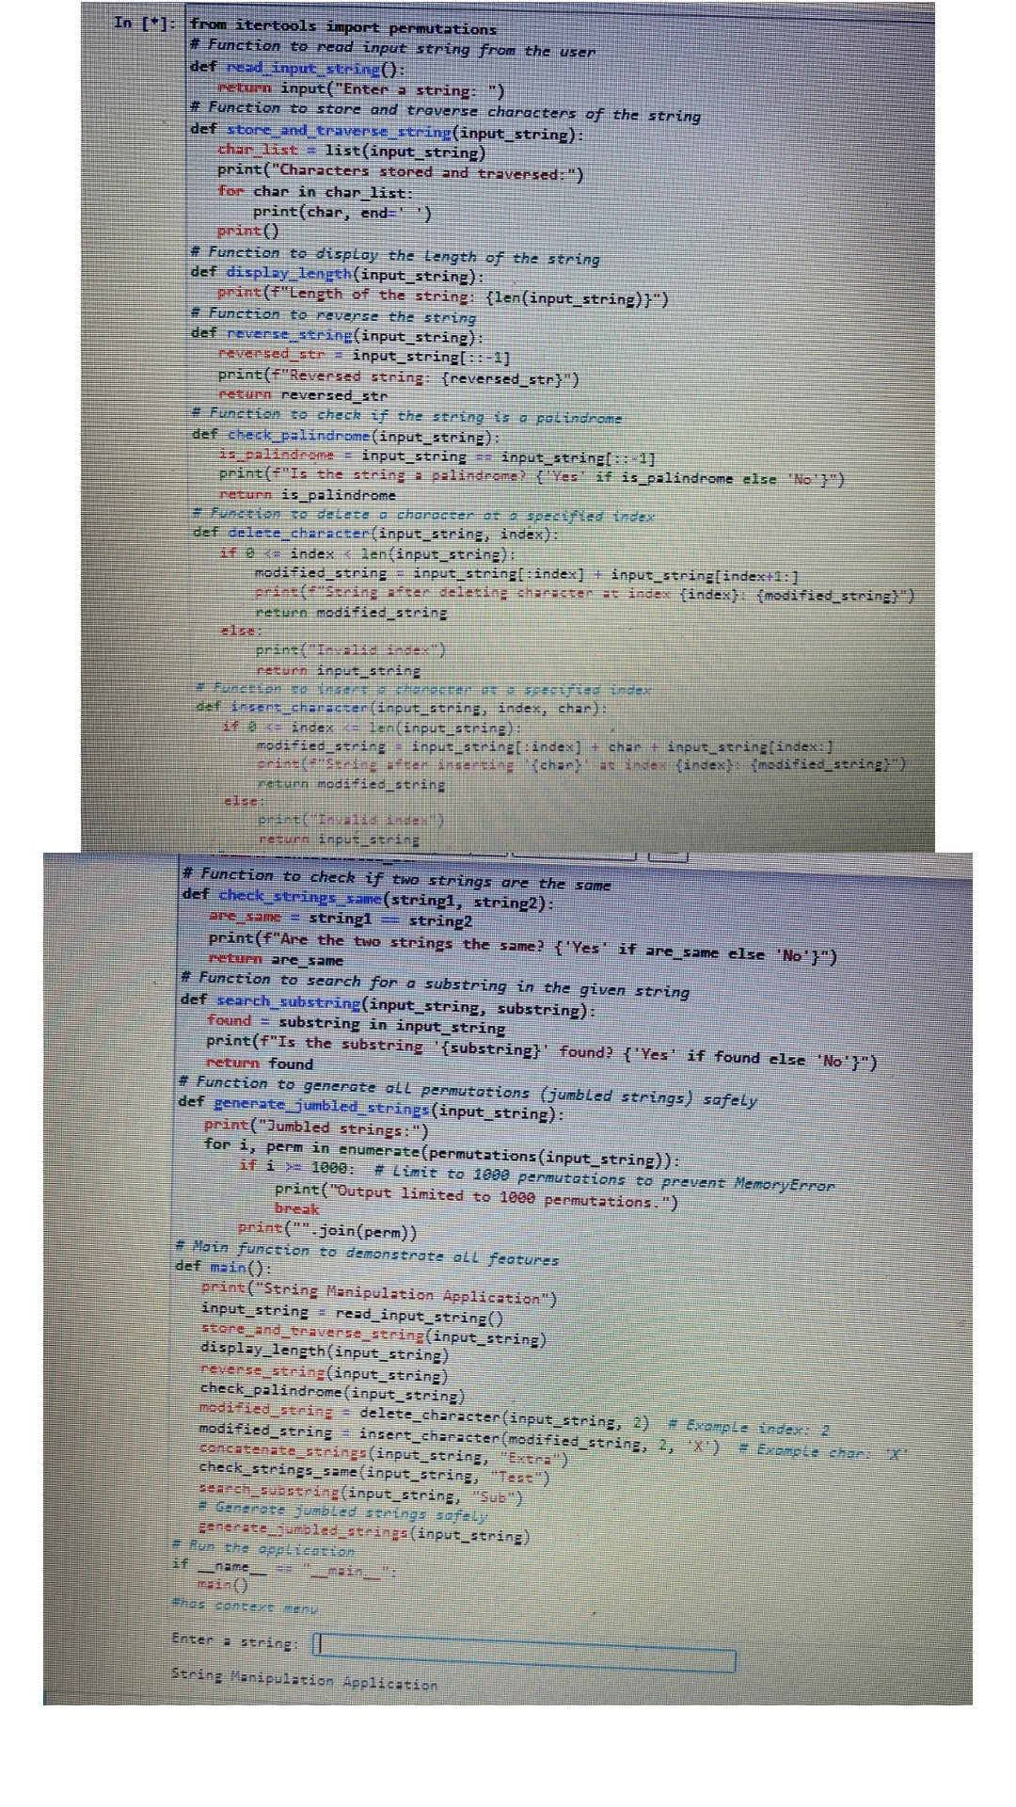Click the 'from itertools import permutations' line
This screenshot has width=1016, height=1807.
point(343,27)
